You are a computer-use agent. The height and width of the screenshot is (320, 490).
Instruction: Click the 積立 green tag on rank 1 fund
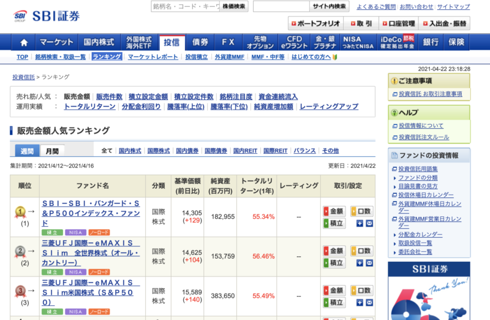tap(52, 232)
